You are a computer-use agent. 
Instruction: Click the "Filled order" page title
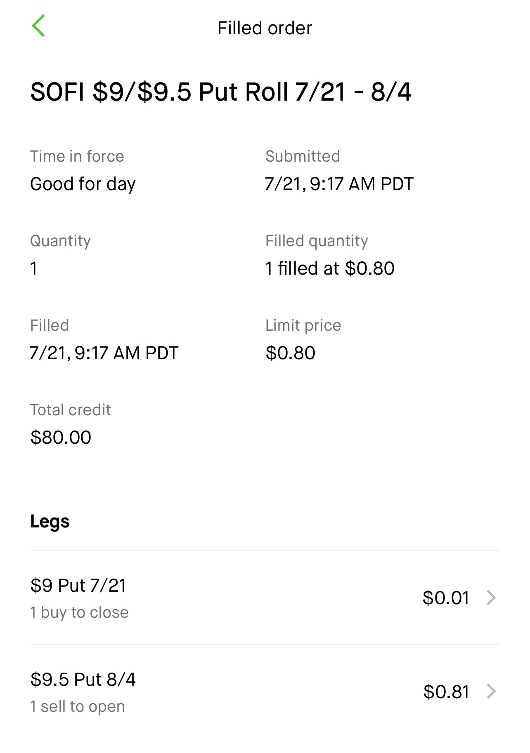click(x=265, y=28)
